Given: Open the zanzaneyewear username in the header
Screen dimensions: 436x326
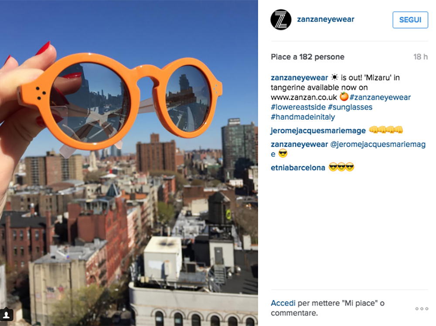Looking at the screenshot, I should click(x=326, y=20).
